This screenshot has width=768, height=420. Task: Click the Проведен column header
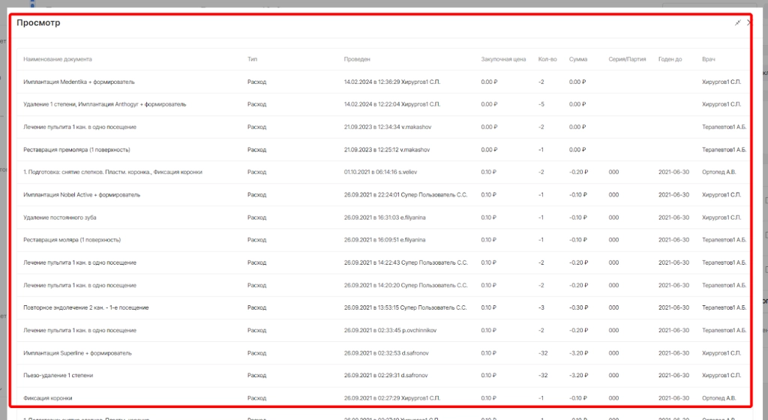point(357,59)
